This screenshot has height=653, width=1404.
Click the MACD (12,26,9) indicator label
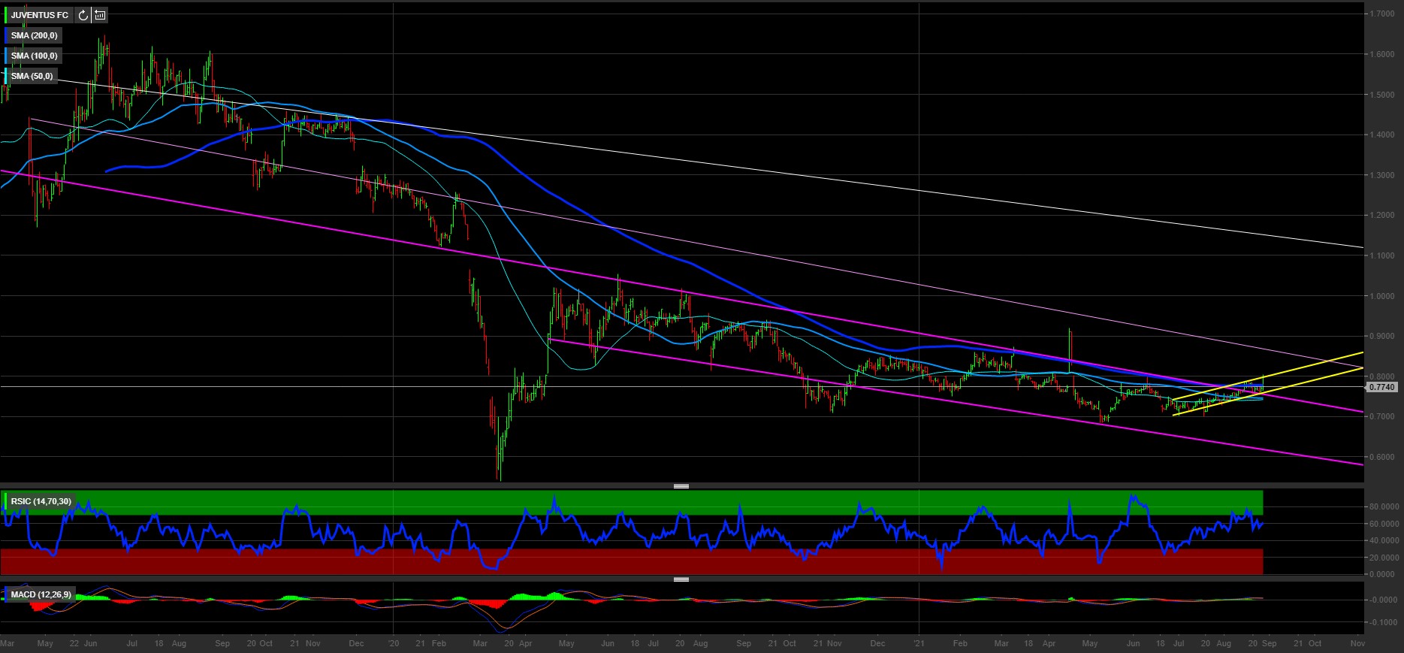[x=41, y=594]
